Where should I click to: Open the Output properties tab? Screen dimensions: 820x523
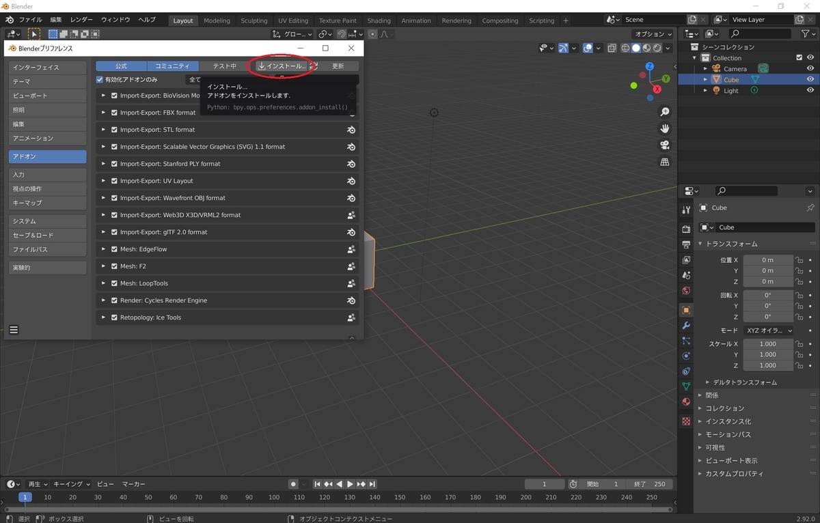686,244
